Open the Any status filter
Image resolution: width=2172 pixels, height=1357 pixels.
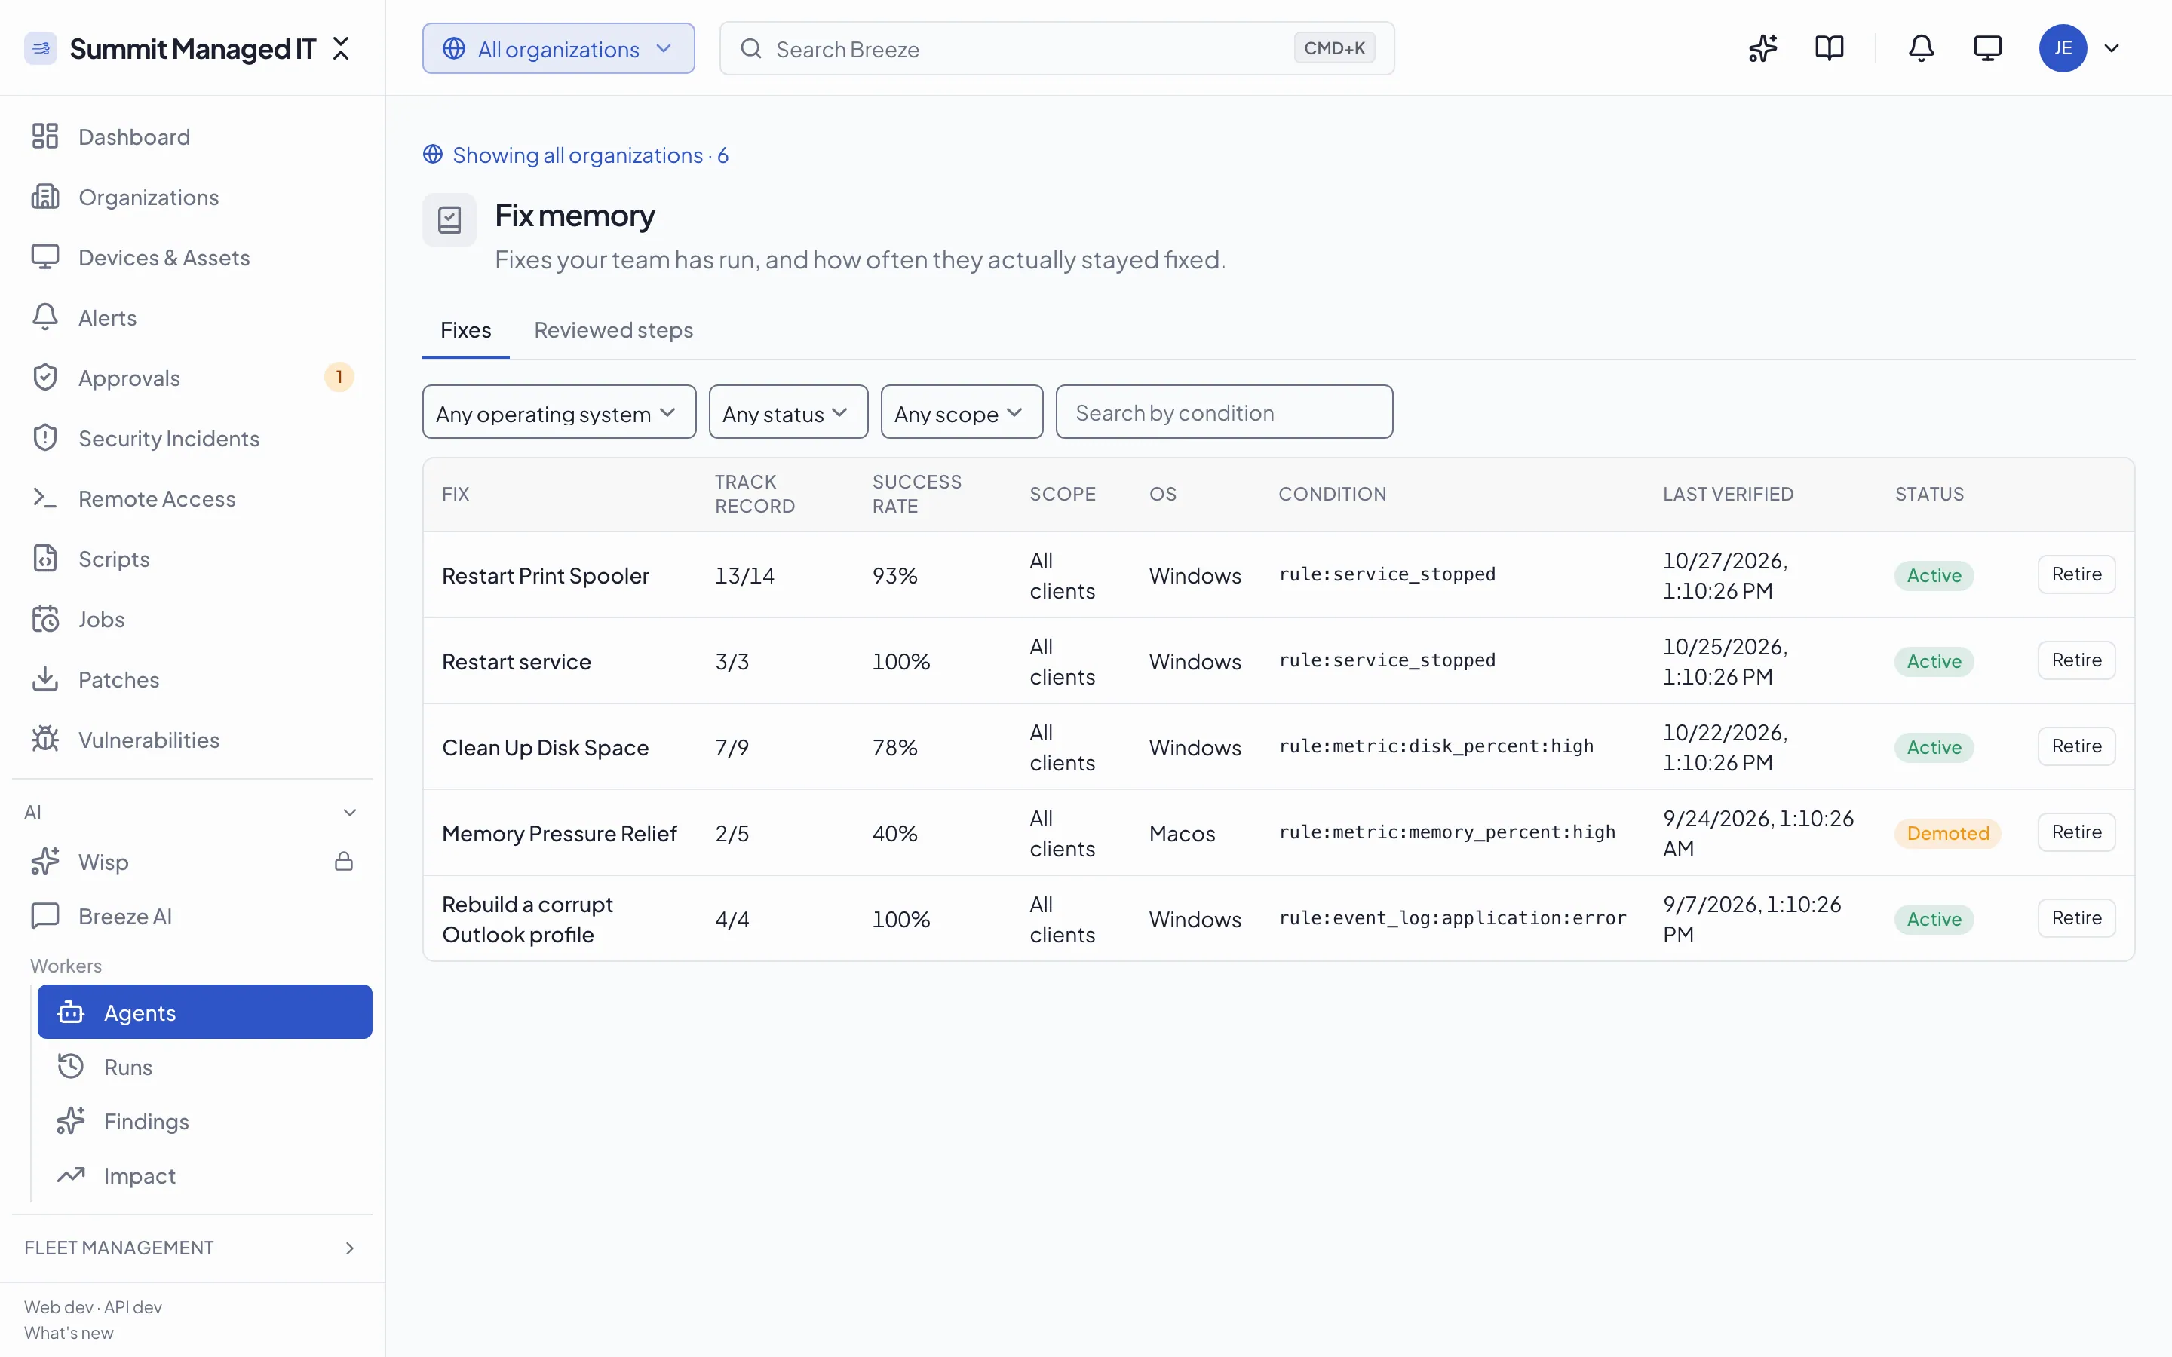[x=788, y=412]
